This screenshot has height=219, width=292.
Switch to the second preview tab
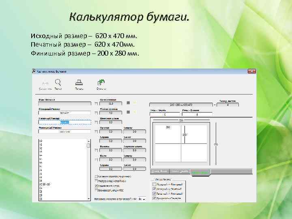[x=180, y=171]
